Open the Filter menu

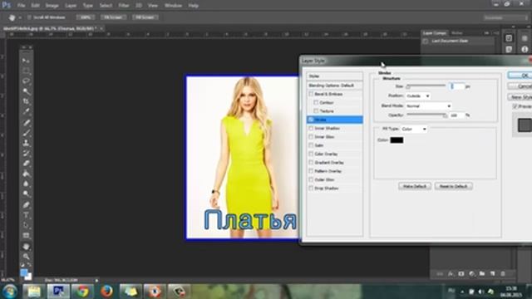pyautogui.click(x=124, y=6)
